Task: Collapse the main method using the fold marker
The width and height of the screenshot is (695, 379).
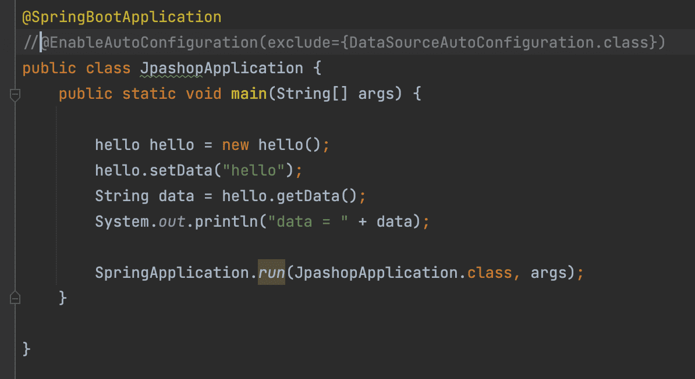Action: pyautogui.click(x=15, y=95)
